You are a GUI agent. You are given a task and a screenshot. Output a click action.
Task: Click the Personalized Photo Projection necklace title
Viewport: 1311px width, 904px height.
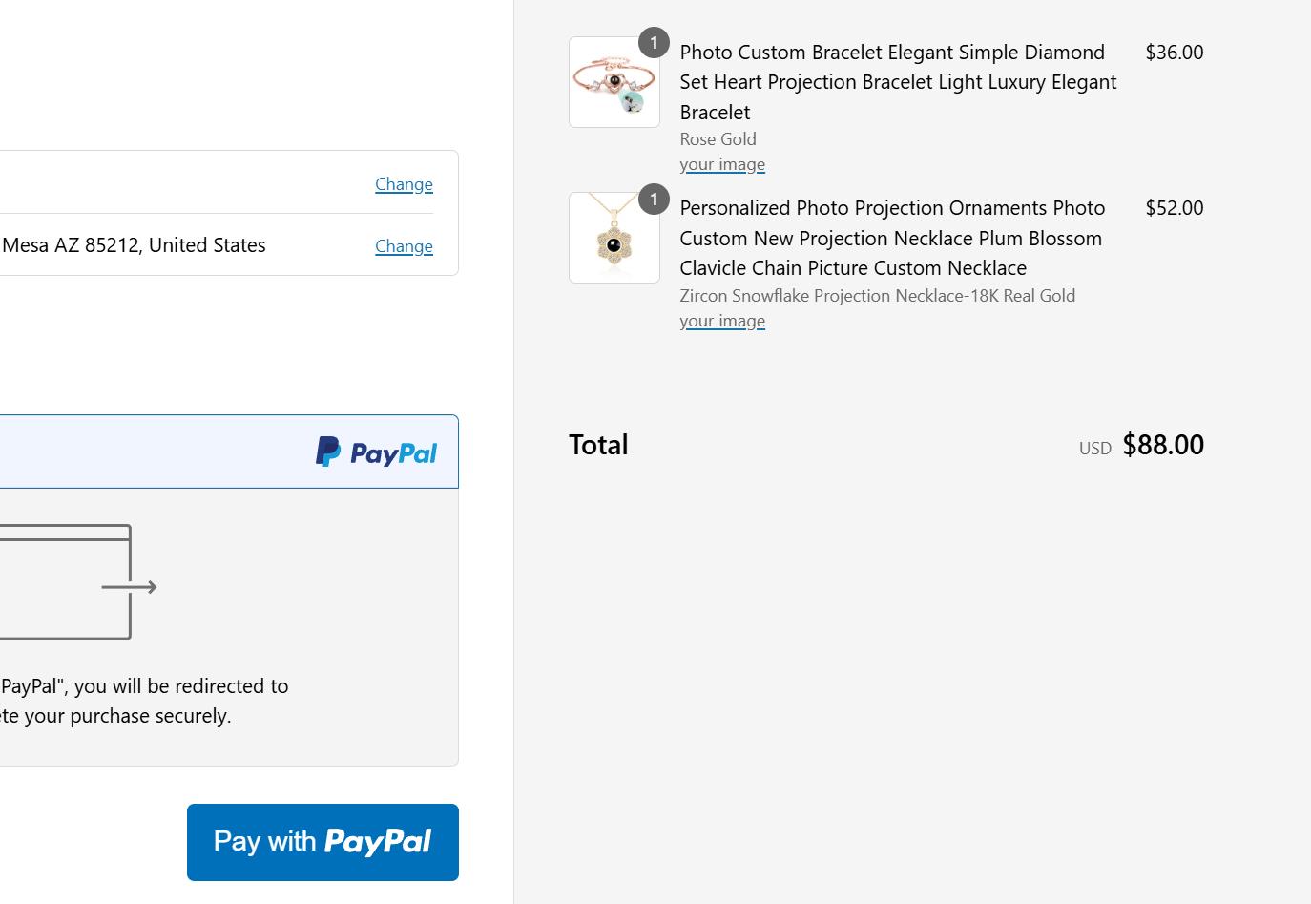coord(892,238)
